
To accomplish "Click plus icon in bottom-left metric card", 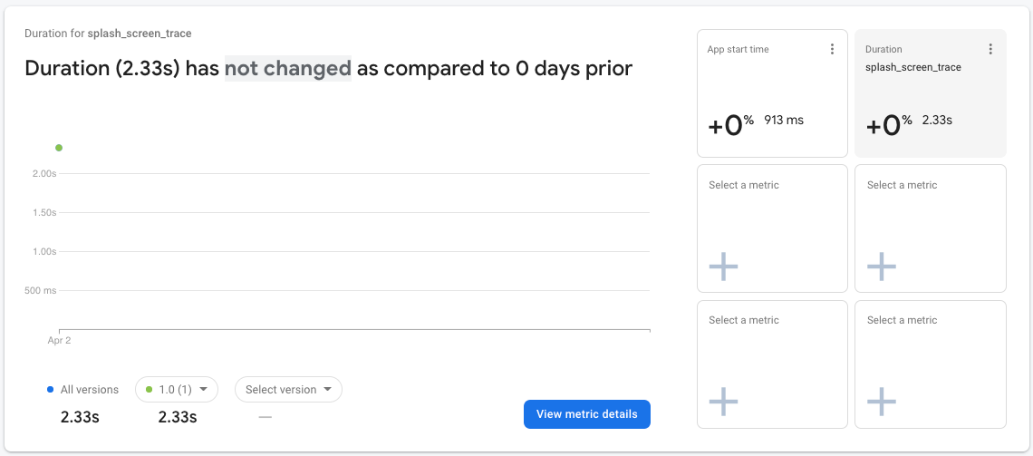I will pos(723,402).
